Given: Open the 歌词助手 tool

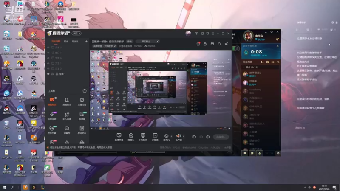Looking at the screenshot, I should tap(82, 130).
